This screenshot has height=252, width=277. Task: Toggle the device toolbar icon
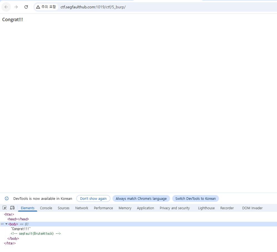[12, 208]
